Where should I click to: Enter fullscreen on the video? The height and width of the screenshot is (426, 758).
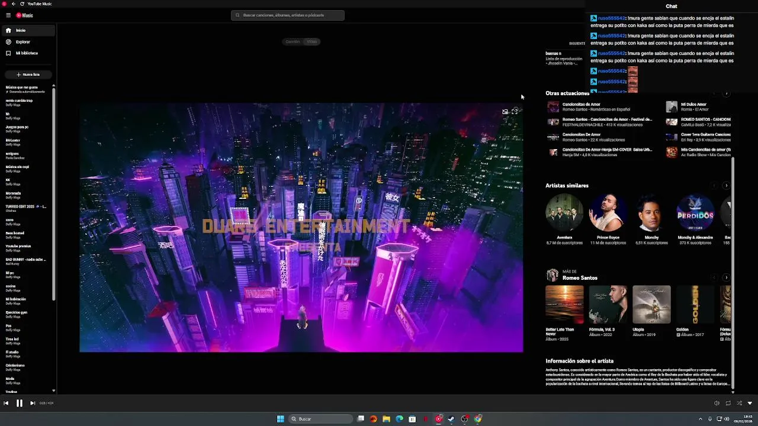click(515, 111)
